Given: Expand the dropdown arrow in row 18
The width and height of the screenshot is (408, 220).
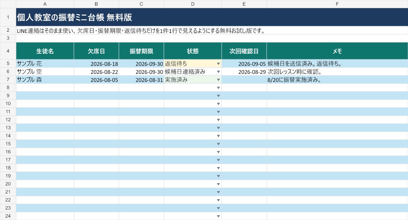Looking at the screenshot, I should 218,168.
